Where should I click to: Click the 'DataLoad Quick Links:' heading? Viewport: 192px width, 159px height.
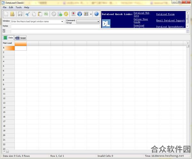point(117,14)
